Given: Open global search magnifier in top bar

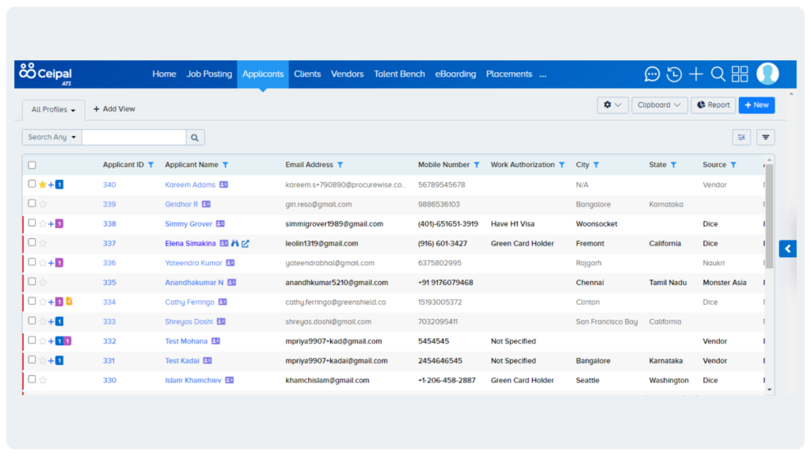Looking at the screenshot, I should (x=718, y=74).
